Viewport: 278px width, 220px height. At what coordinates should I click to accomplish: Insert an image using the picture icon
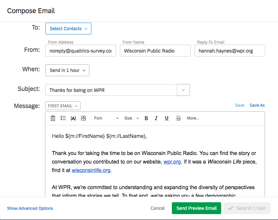point(83,118)
